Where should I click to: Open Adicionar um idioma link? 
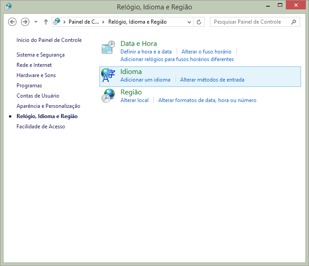[145, 80]
